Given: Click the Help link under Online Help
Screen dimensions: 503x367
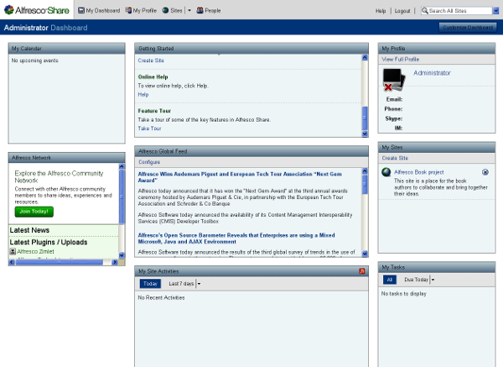Looking at the screenshot, I should [x=143, y=95].
